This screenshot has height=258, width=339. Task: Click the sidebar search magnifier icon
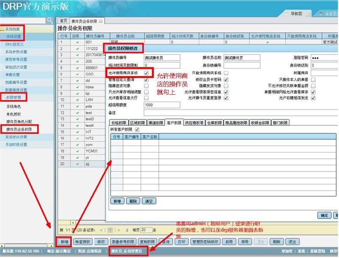[50, 20]
